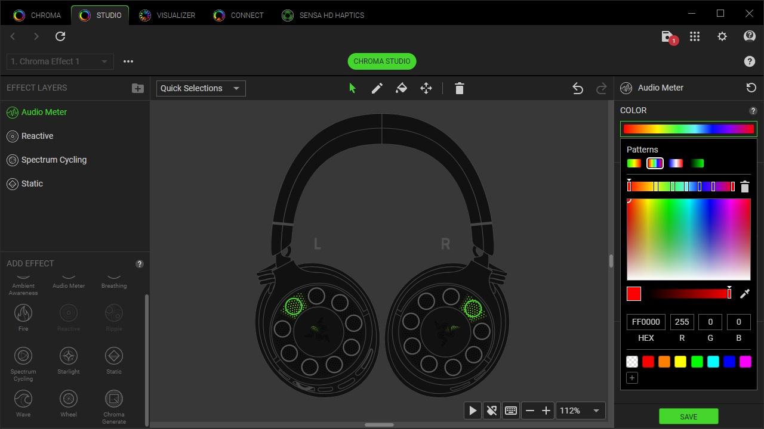Image resolution: width=764 pixels, height=429 pixels.
Task: Open the settings gear
Action: 722,36
